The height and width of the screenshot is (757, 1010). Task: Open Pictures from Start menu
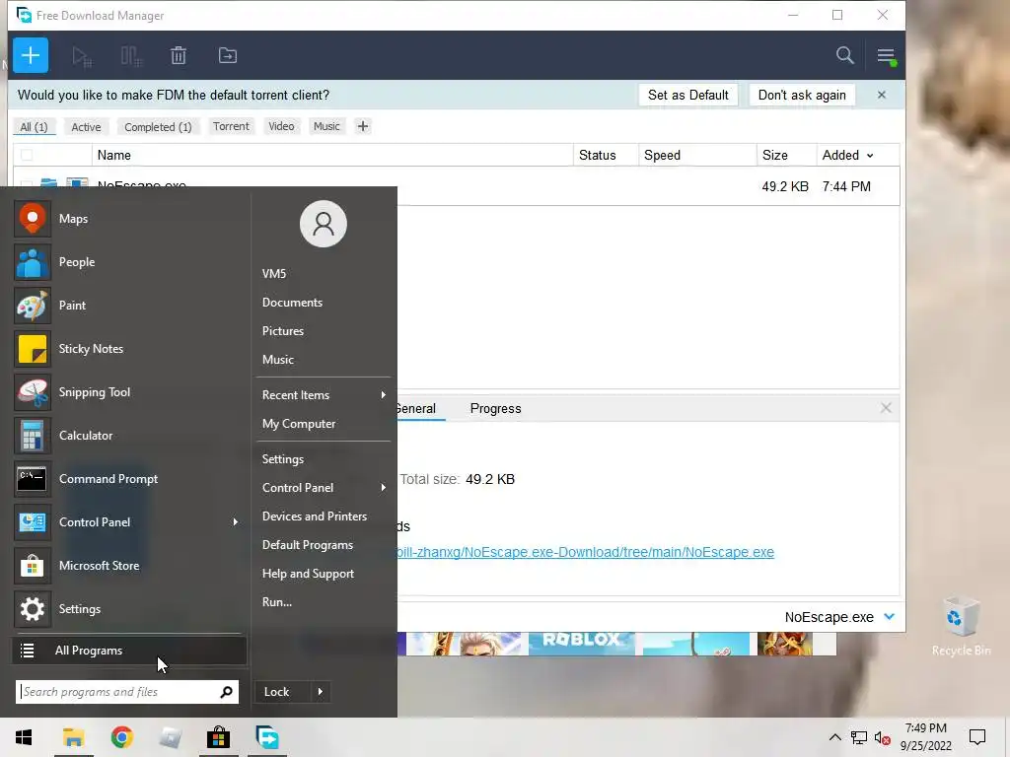click(283, 331)
